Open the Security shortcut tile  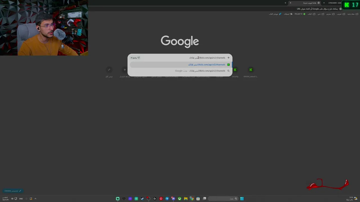pyautogui.click(x=235, y=72)
